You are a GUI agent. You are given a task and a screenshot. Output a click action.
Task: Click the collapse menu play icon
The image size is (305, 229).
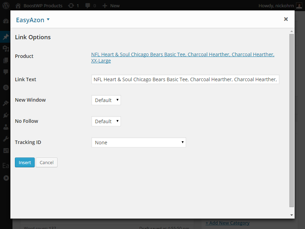pyautogui.click(x=6, y=178)
